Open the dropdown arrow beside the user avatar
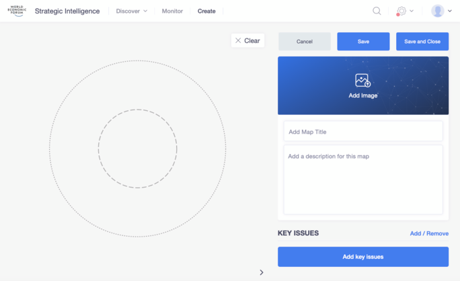 click(x=450, y=11)
